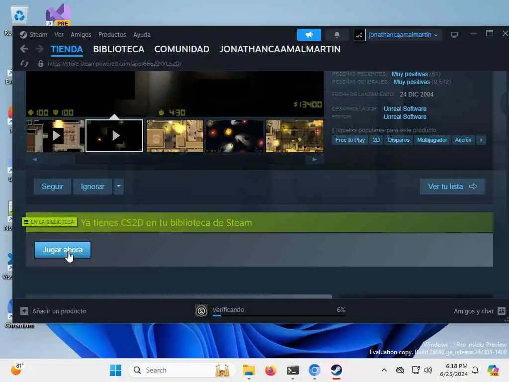Click the profile avatar picture
The height and width of the screenshot is (382, 509).
point(359,35)
